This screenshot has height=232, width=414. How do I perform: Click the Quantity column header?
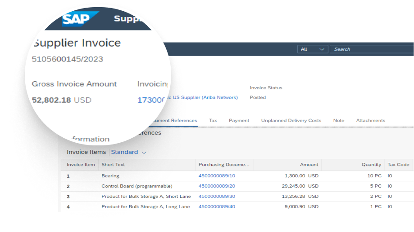click(x=371, y=165)
